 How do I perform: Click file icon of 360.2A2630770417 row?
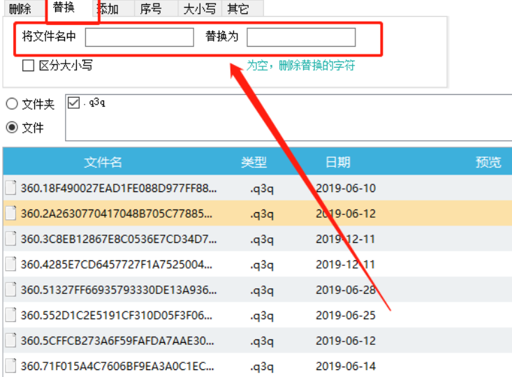click(10, 213)
